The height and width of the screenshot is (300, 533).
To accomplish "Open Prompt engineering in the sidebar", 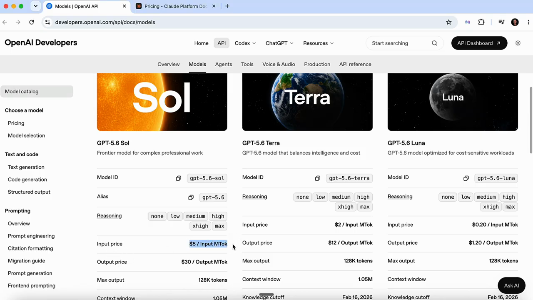I will coord(31,236).
